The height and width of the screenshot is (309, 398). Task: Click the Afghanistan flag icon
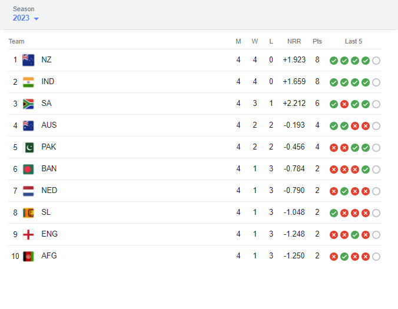28,256
